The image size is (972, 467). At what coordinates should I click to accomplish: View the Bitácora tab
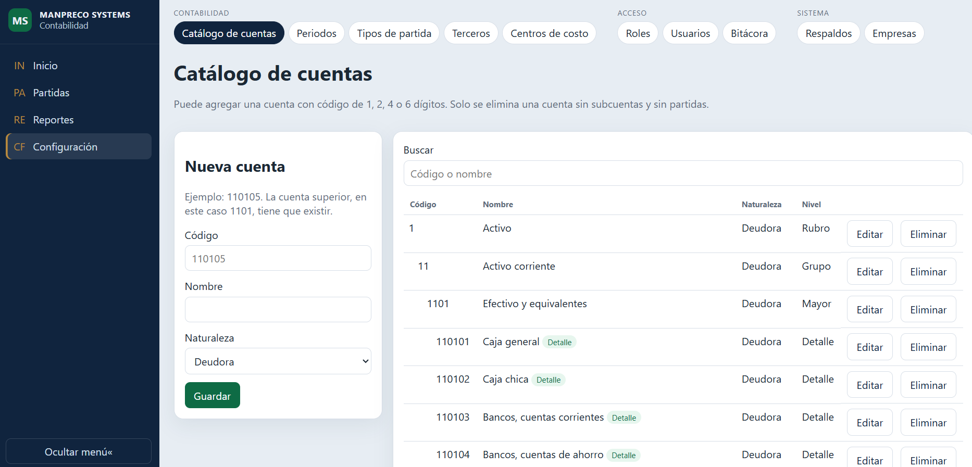click(750, 33)
